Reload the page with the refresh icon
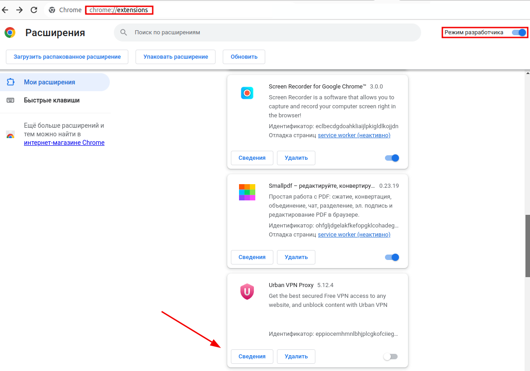 point(34,10)
